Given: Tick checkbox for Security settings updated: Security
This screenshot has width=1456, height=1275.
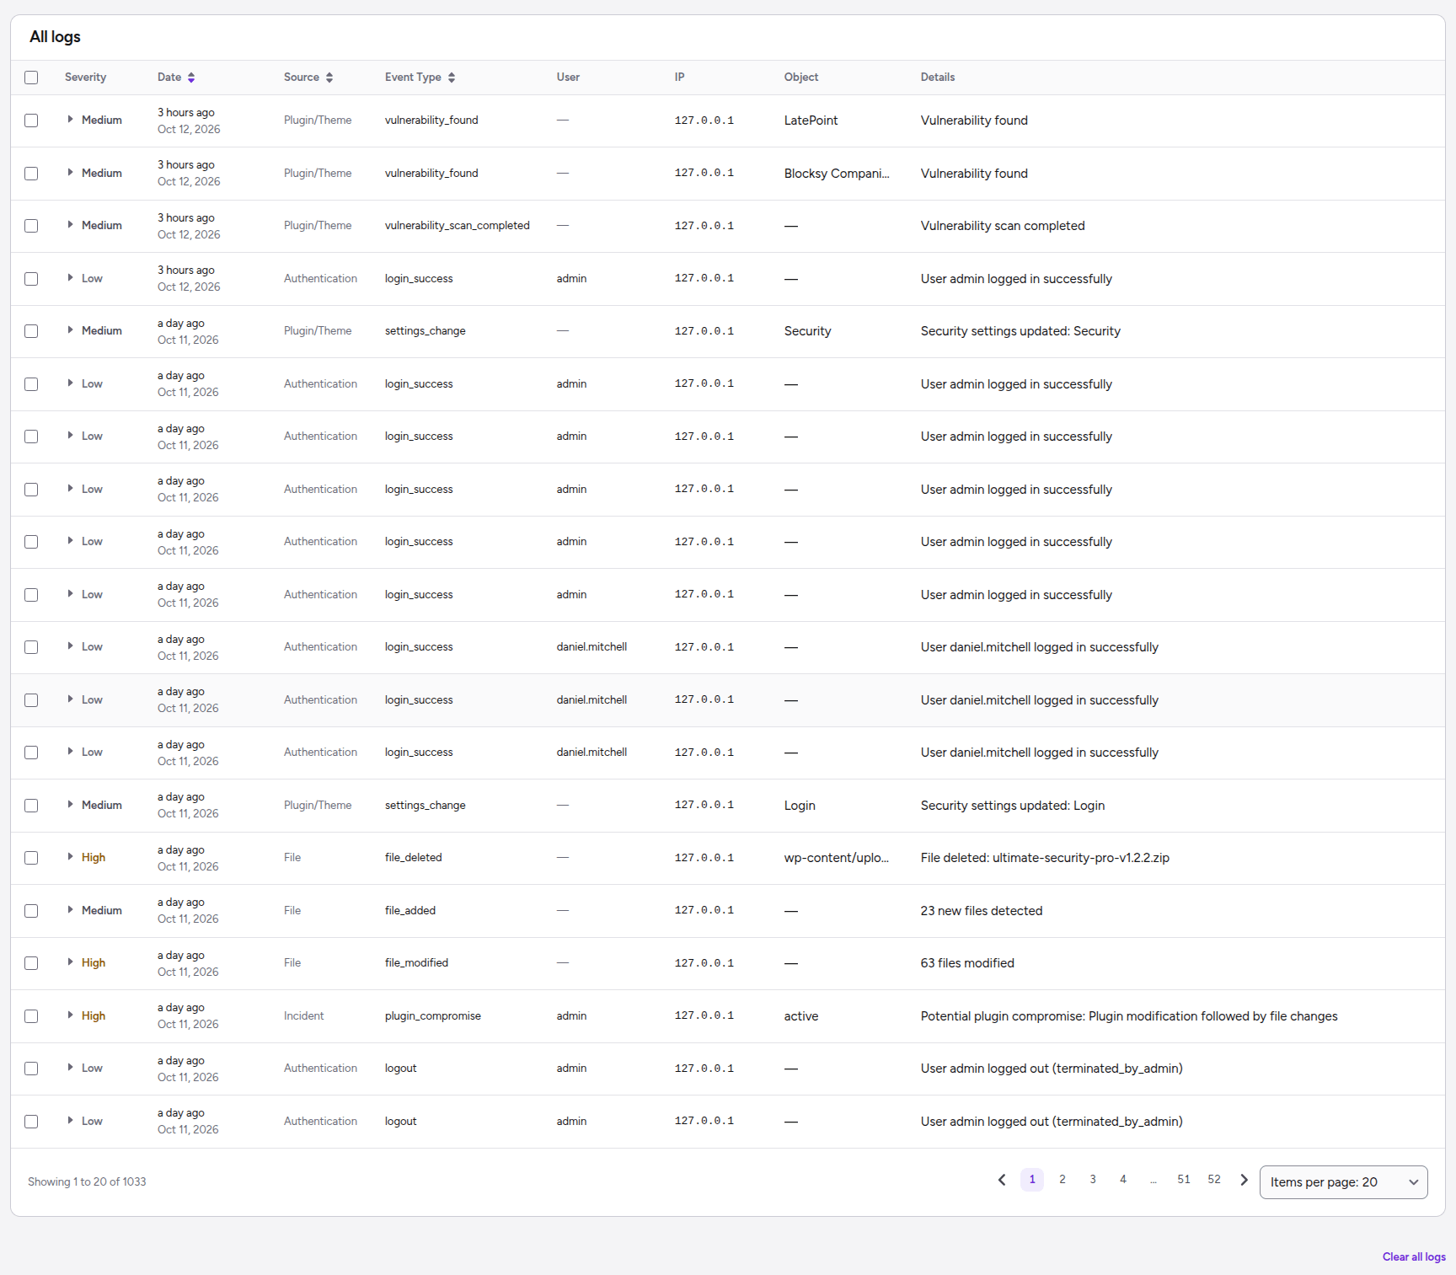Looking at the screenshot, I should coord(31,331).
